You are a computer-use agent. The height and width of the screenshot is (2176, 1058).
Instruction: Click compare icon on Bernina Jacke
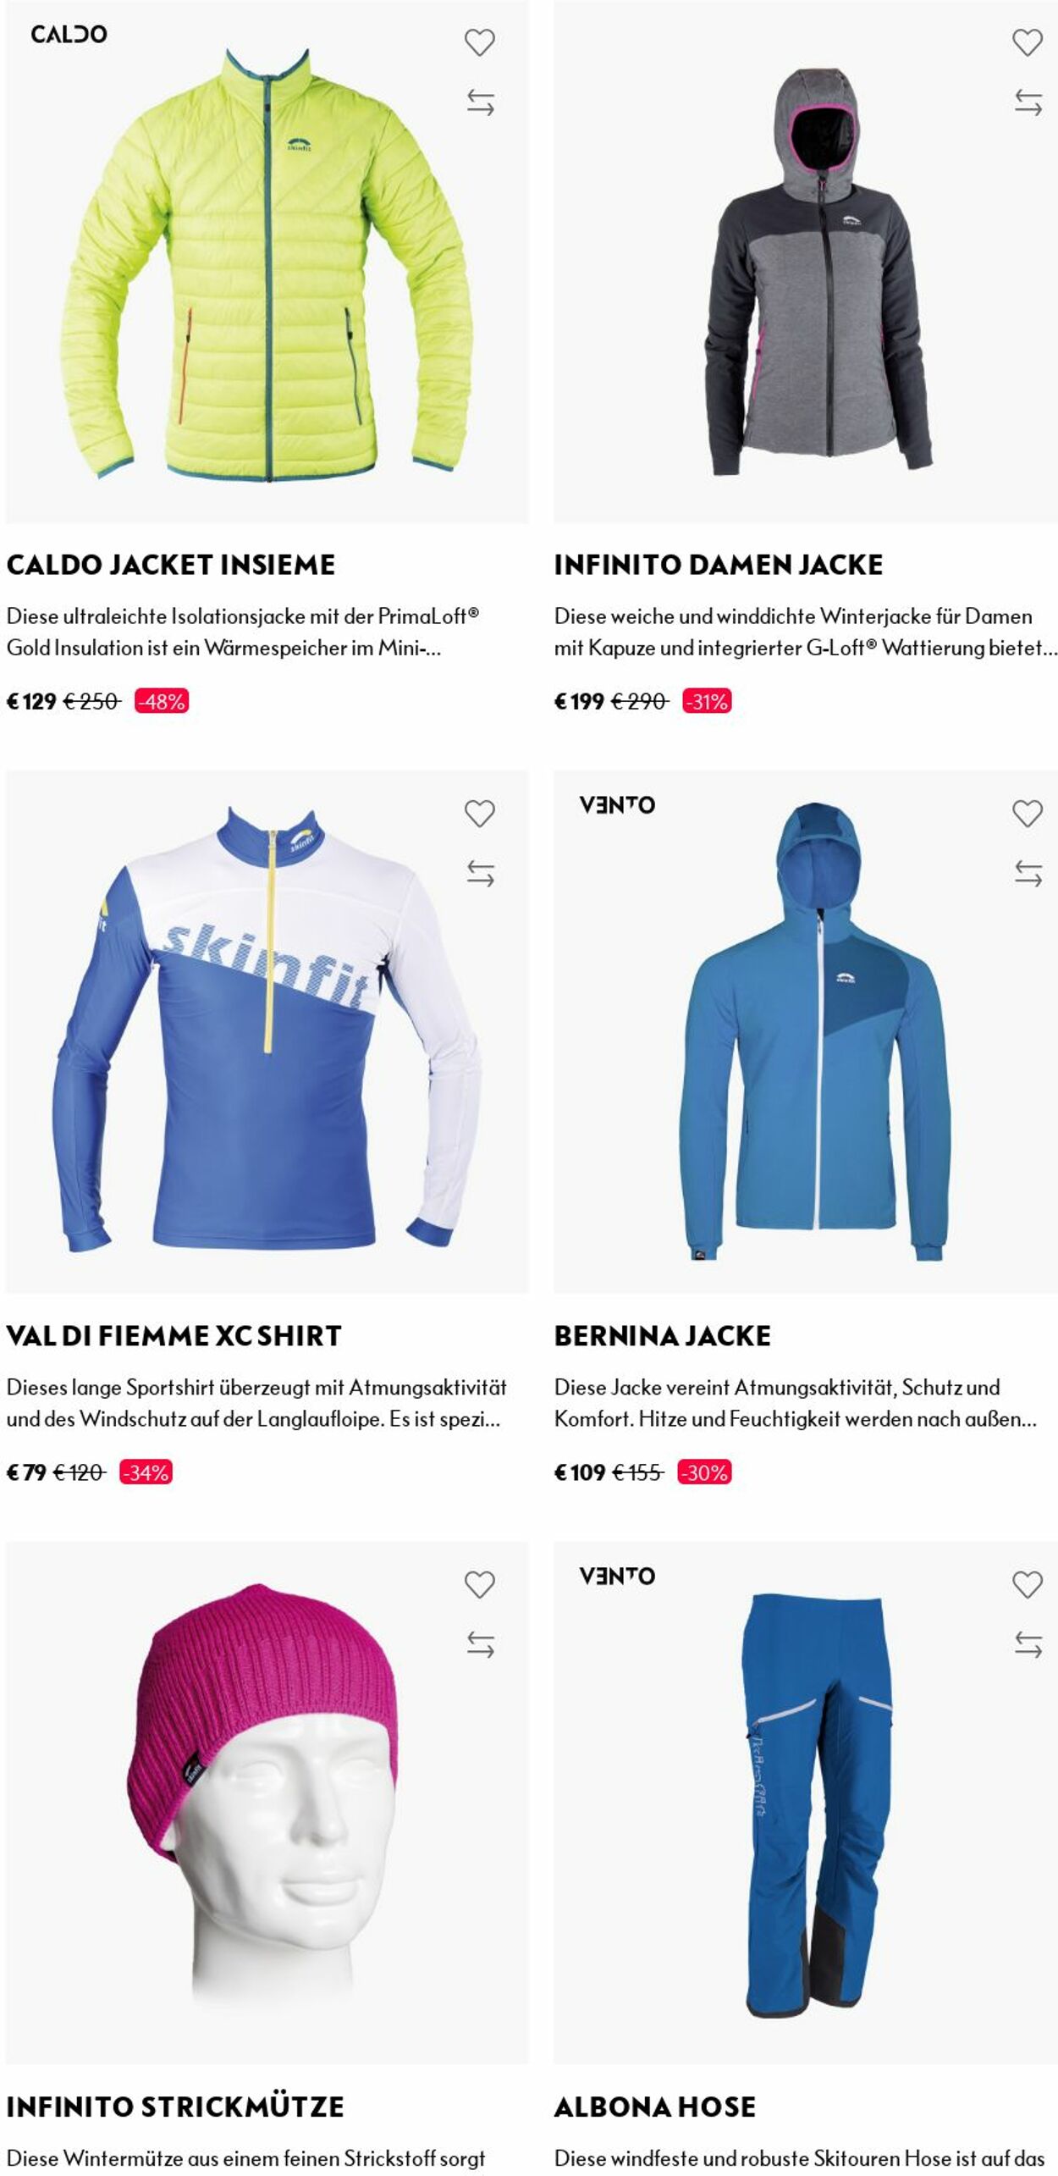pyautogui.click(x=1028, y=873)
